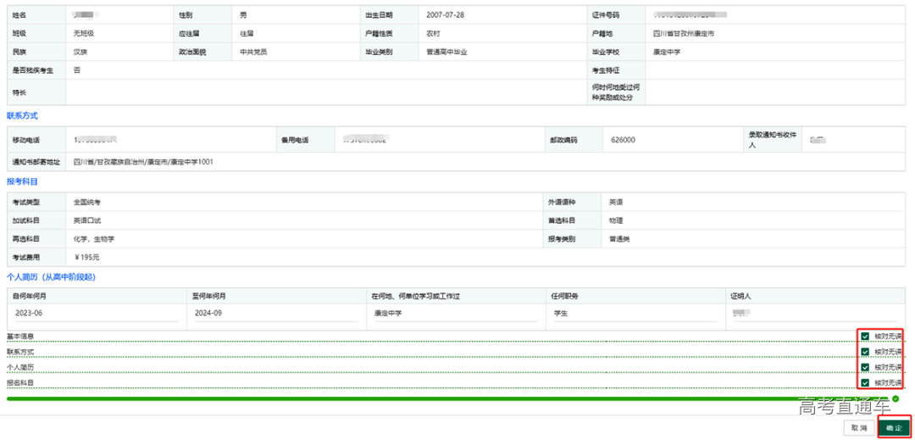
Task: Click the 个人简历（从高中阶段起） section heading
Action: coord(51,276)
